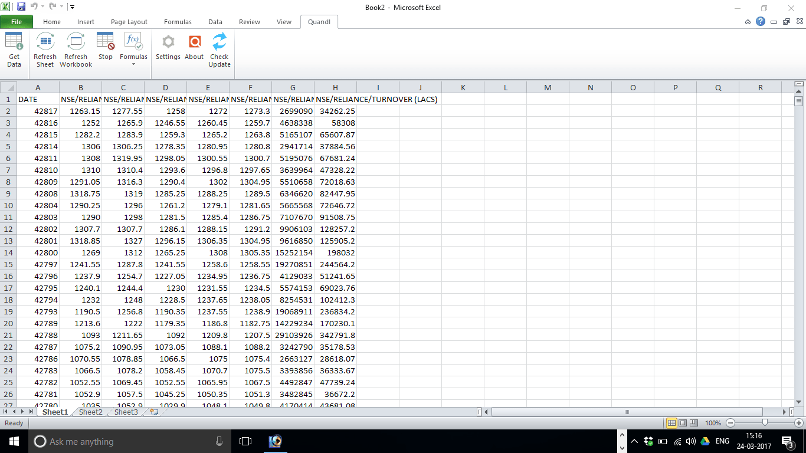Image resolution: width=806 pixels, height=453 pixels.
Task: Select the Sheet2 tab
Action: 90,412
